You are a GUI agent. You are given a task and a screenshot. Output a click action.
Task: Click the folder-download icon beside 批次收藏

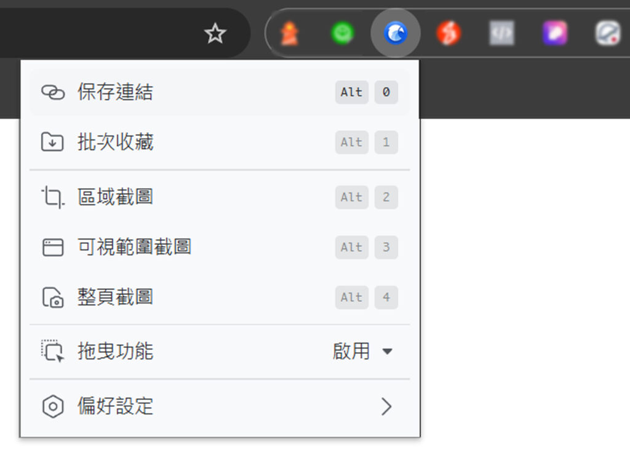(x=53, y=142)
